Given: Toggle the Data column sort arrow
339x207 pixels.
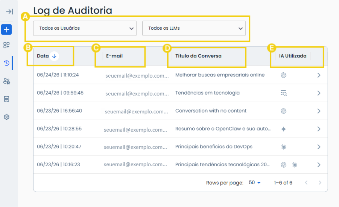Looking at the screenshot, I should point(54,56).
